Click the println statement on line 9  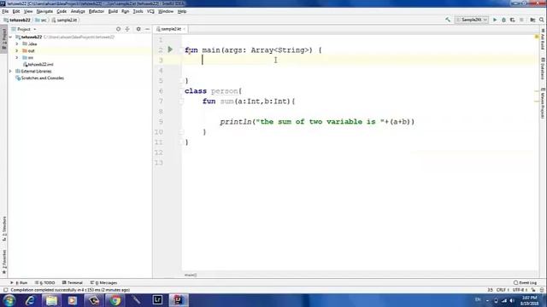click(x=317, y=122)
